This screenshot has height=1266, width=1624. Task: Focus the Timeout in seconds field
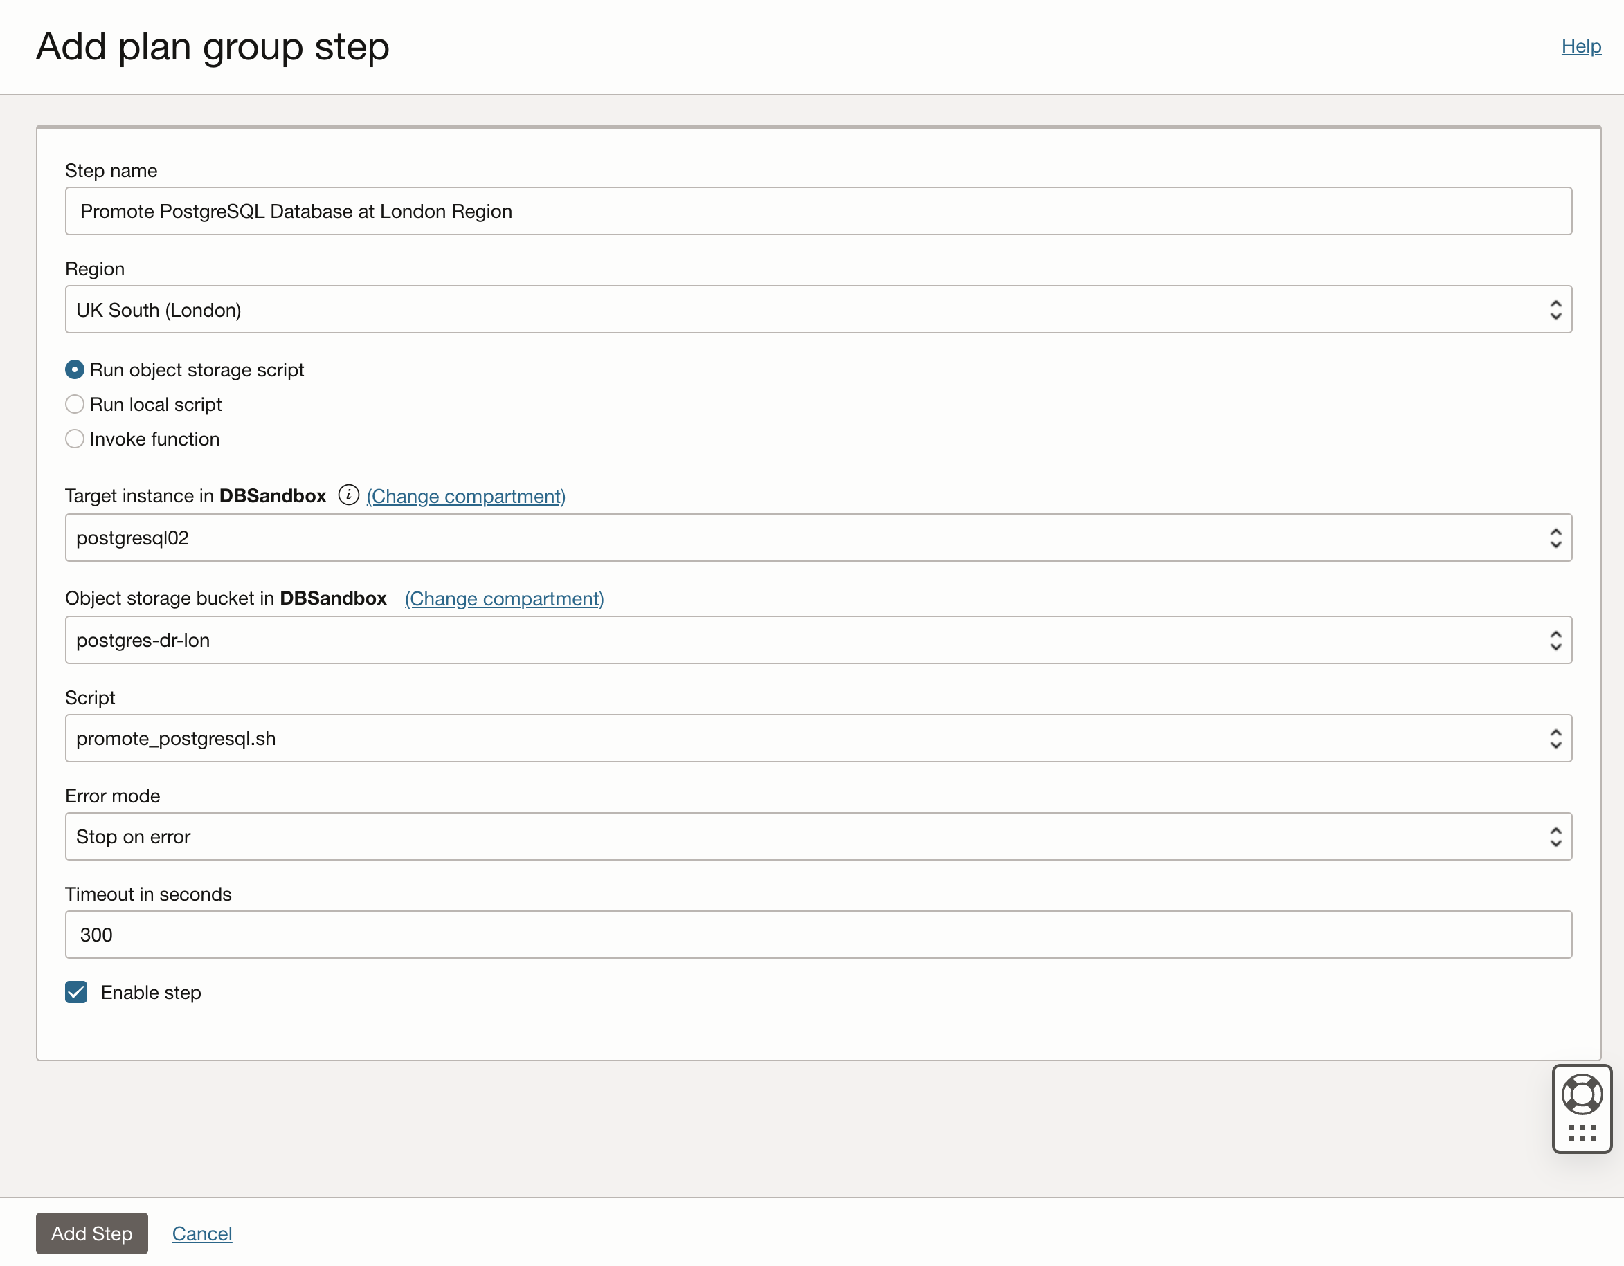(818, 935)
